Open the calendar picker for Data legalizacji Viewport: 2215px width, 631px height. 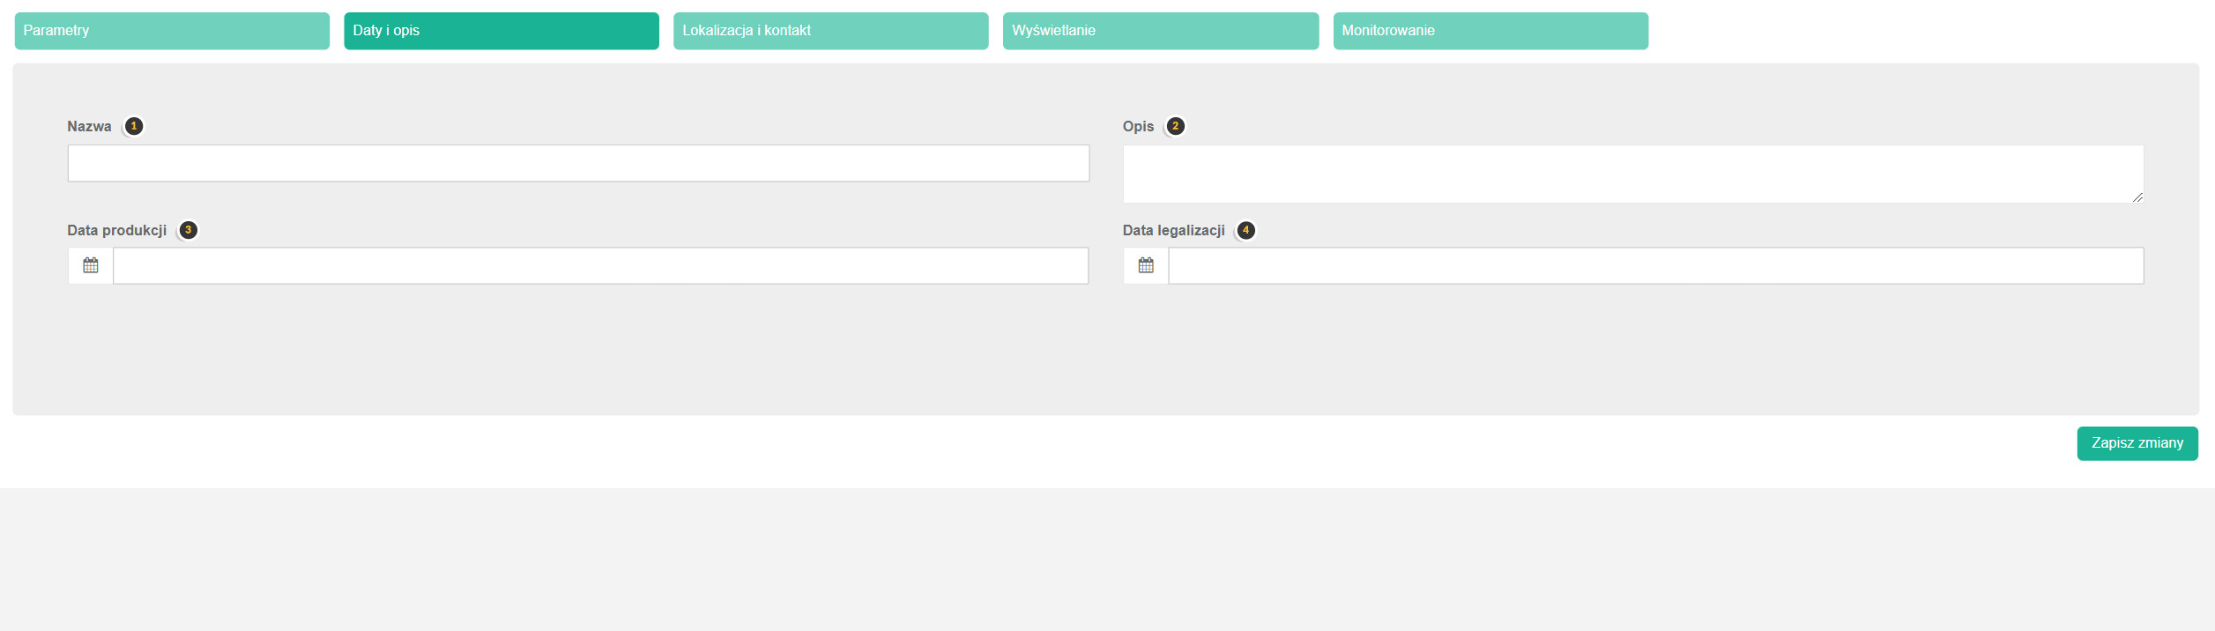click(1145, 265)
